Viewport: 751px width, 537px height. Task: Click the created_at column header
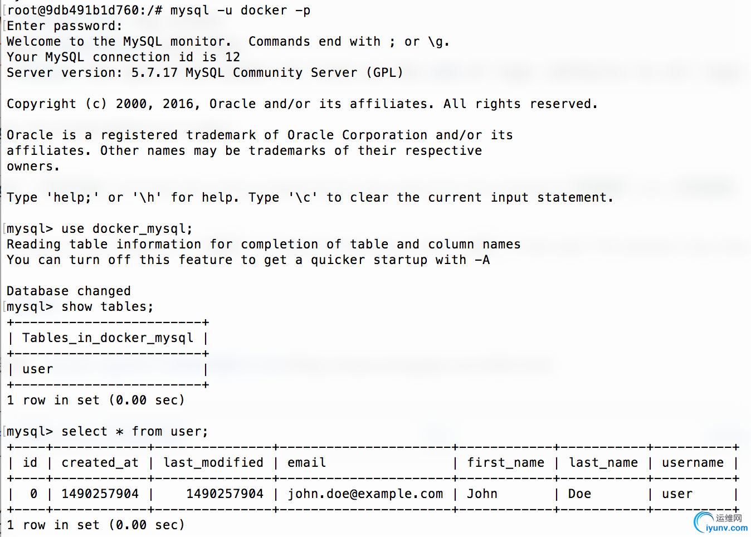tap(100, 463)
